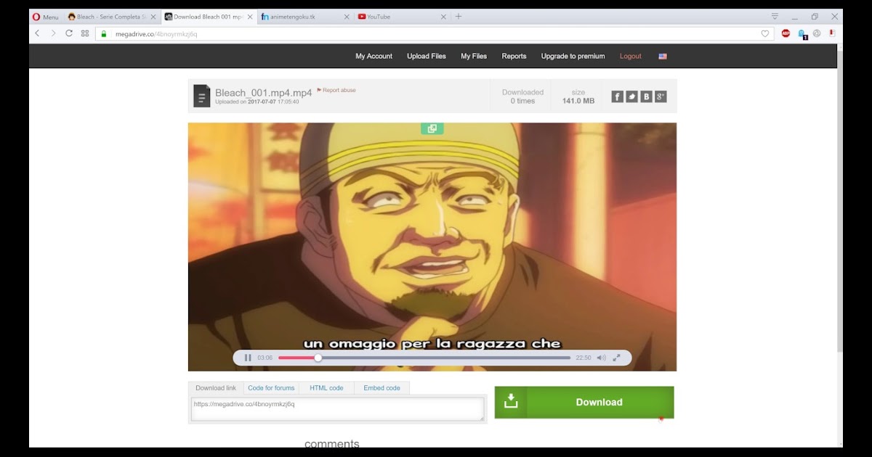The image size is (872, 457).
Task: Open the language flag selector
Action: coord(663,56)
